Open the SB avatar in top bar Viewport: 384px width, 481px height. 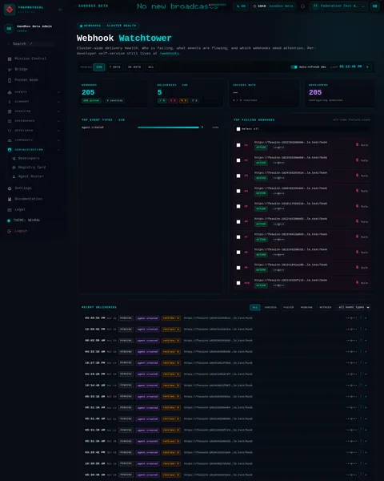point(374,6)
